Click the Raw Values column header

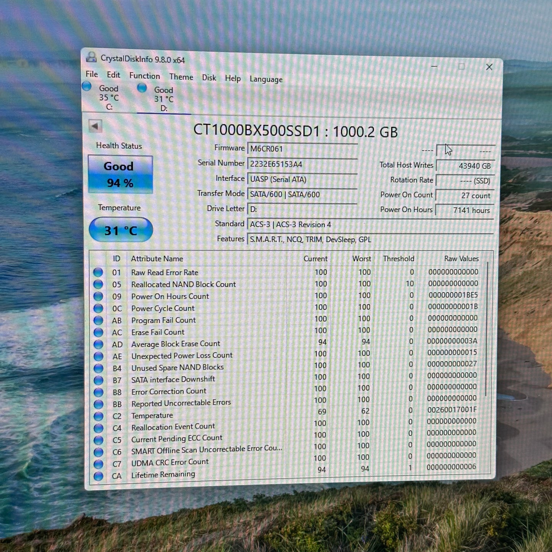click(461, 259)
